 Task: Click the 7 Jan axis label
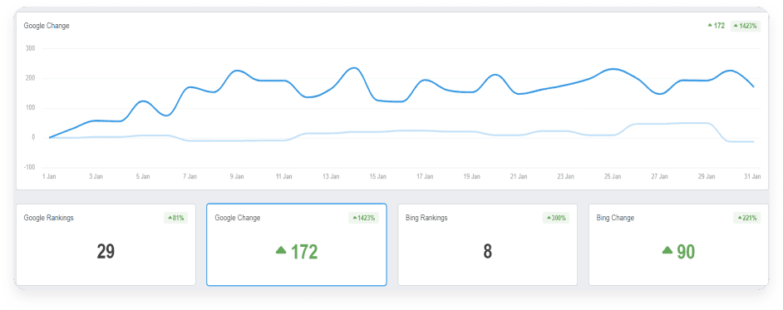(x=190, y=177)
